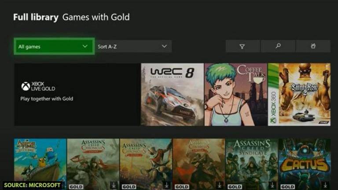Click download icon on Chronicles Russia tile
This screenshot has width=338, height=190.
[219, 185]
